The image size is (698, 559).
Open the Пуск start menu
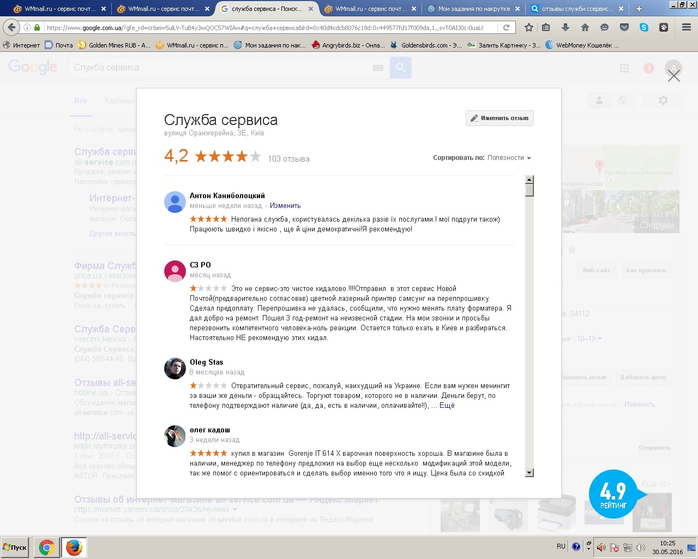[15, 548]
